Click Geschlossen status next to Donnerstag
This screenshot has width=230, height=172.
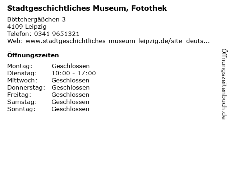point(70,87)
